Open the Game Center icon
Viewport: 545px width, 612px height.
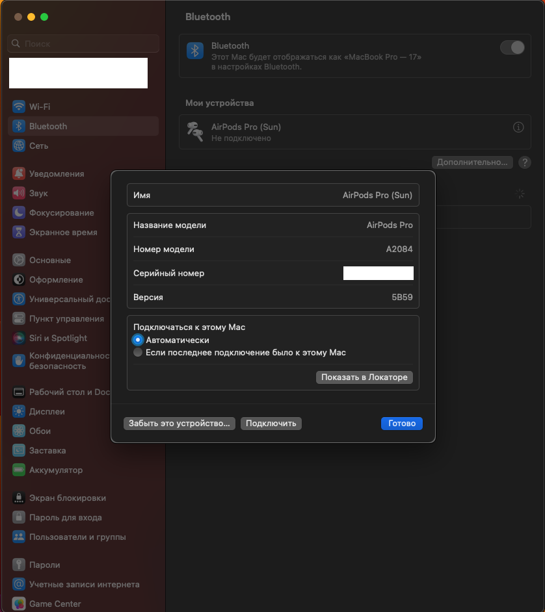(x=18, y=604)
